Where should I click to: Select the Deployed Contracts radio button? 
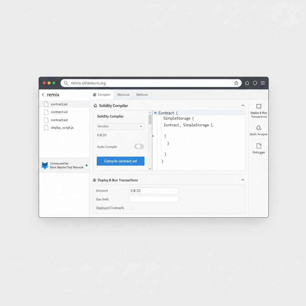point(131,208)
